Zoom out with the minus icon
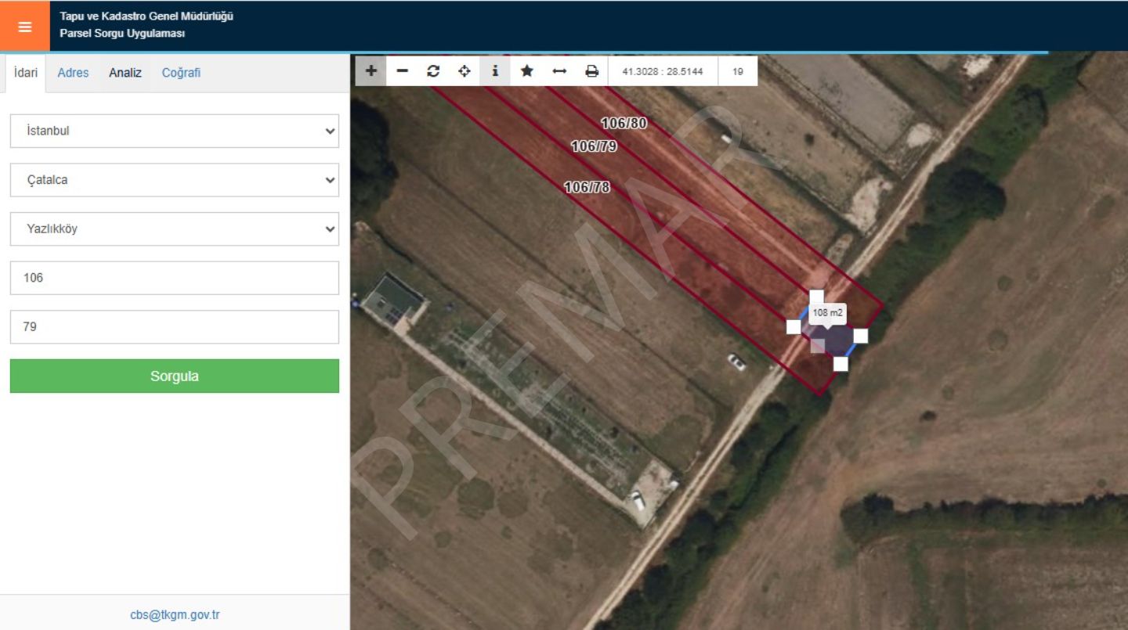Screen dimensions: 1128x630 point(402,71)
